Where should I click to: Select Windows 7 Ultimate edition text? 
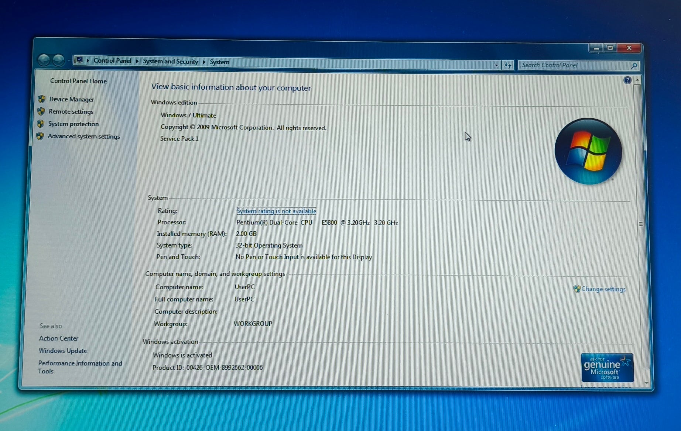pos(188,115)
